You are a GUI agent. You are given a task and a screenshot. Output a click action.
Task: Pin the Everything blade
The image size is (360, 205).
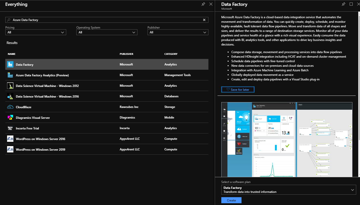[203, 4]
